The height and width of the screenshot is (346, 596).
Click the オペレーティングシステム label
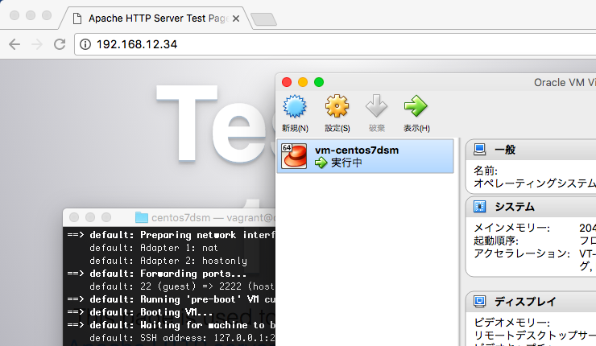[535, 183]
